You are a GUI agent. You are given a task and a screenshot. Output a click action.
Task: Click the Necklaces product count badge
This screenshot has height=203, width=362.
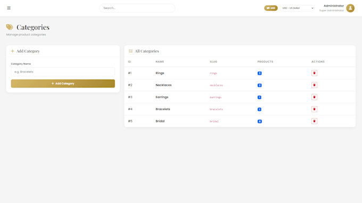tap(259, 85)
